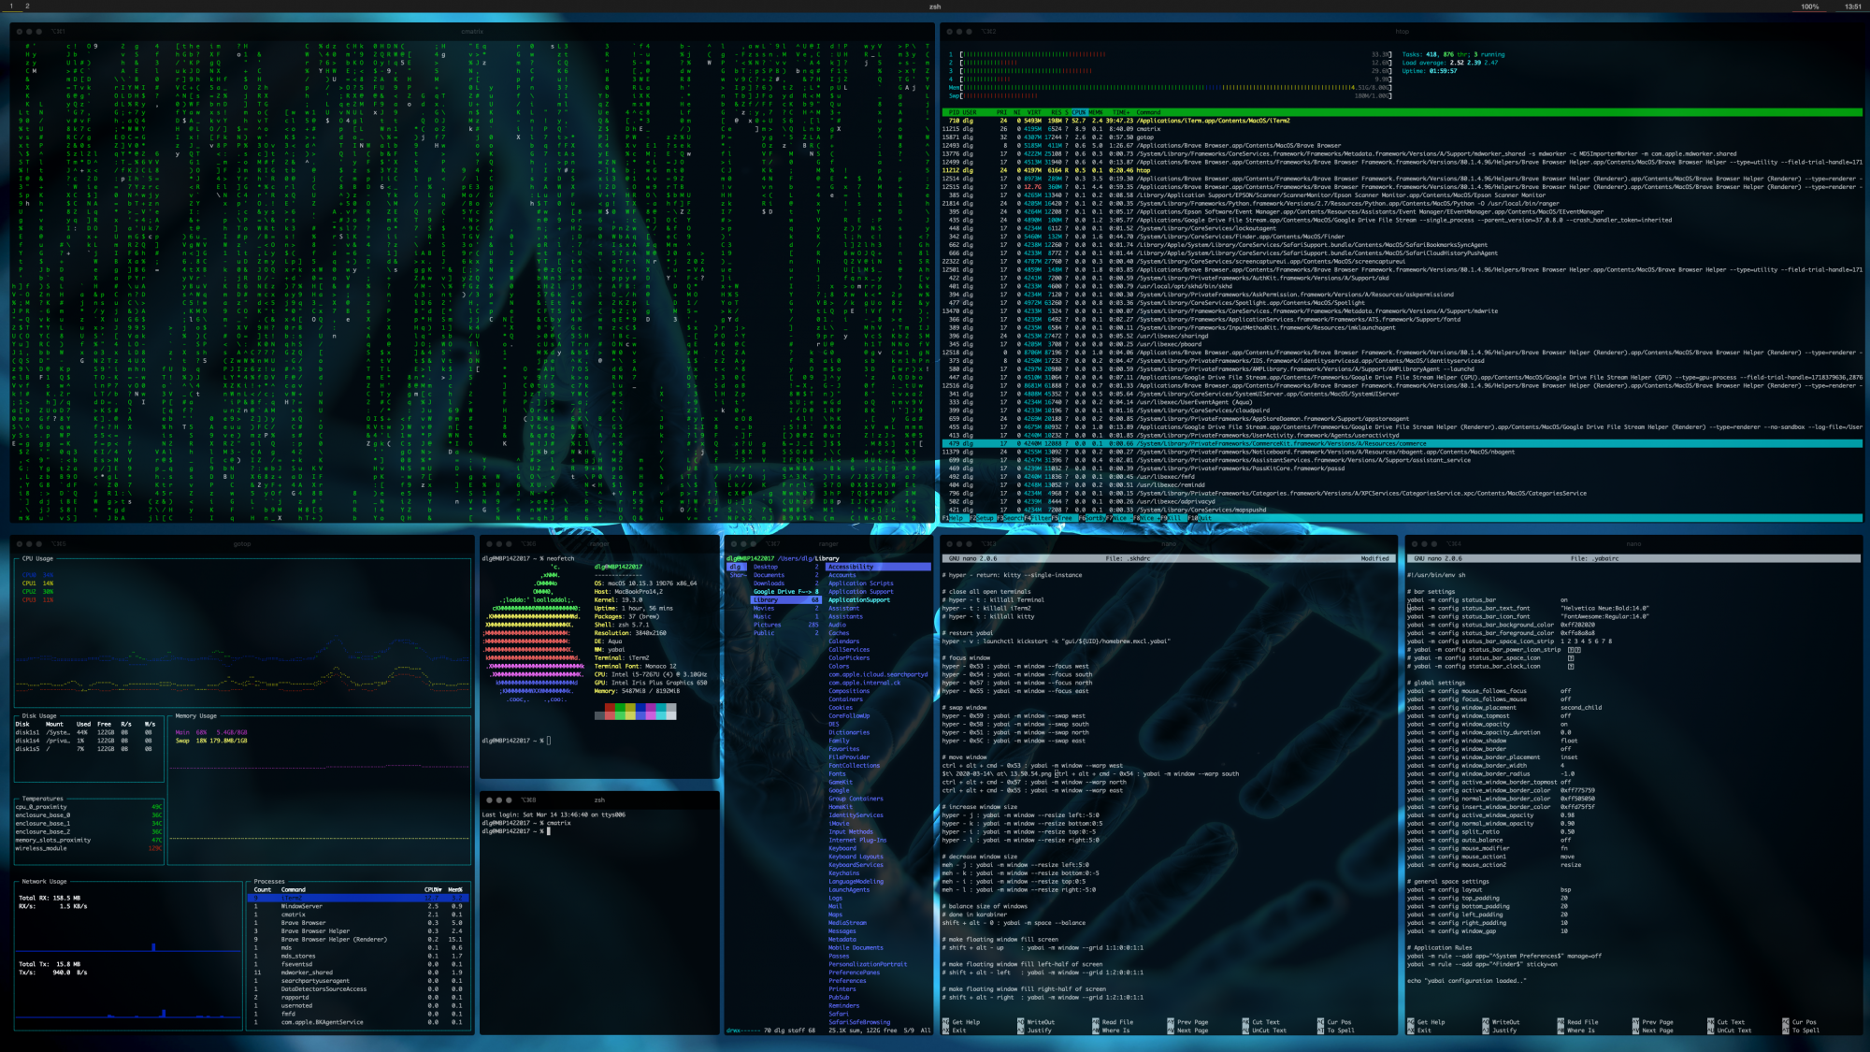The width and height of the screenshot is (1870, 1052).
Task: Click WriteOut shortcut in .skhdrc nano
Action: 1035,1022
